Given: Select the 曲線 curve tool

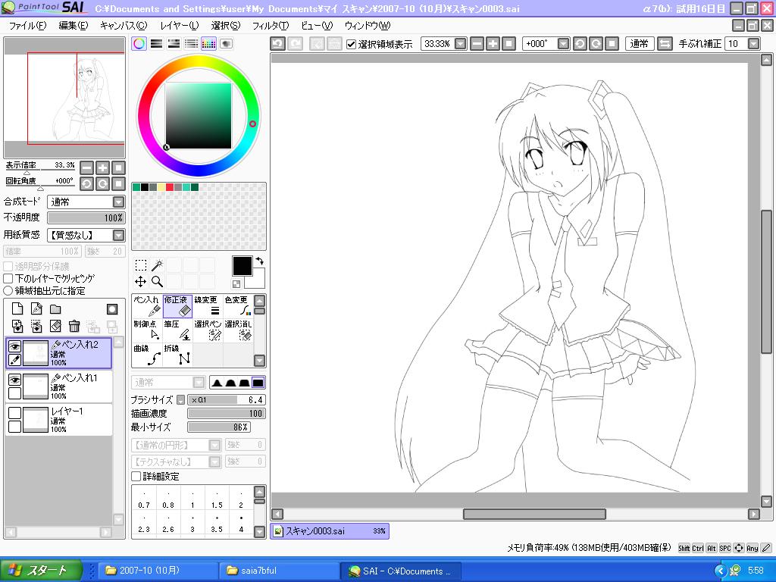Looking at the screenshot, I should point(147,355).
